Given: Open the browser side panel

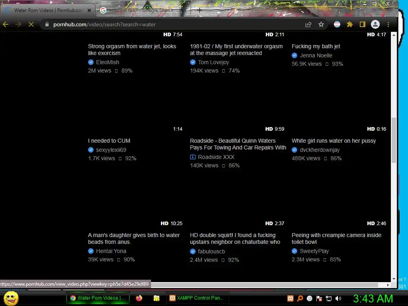Looking at the screenshot, I should pos(363,24).
